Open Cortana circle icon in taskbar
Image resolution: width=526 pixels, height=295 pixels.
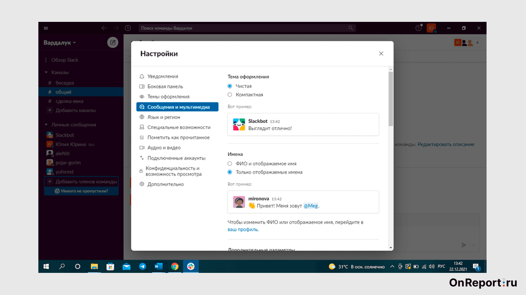click(x=78, y=266)
